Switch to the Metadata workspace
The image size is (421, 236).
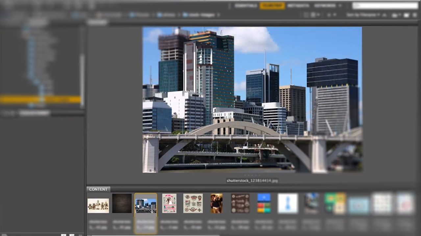coord(298,6)
